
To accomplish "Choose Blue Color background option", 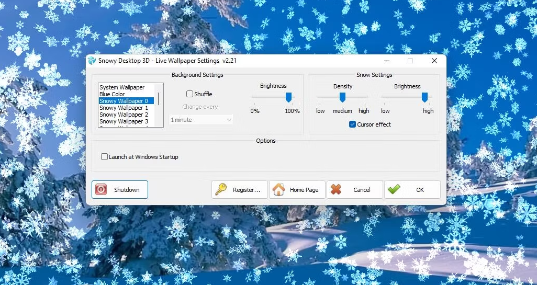I will click(x=112, y=94).
